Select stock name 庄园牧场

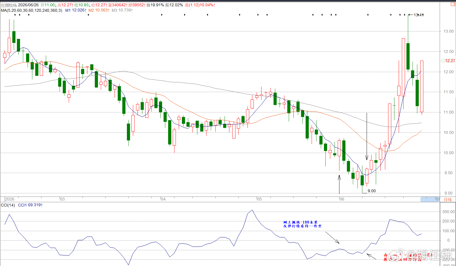[x=9, y=5]
